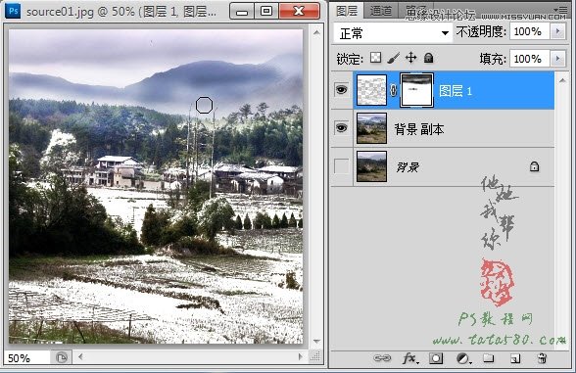Click fill value field 100%
The height and width of the screenshot is (373, 576).
coord(529,59)
